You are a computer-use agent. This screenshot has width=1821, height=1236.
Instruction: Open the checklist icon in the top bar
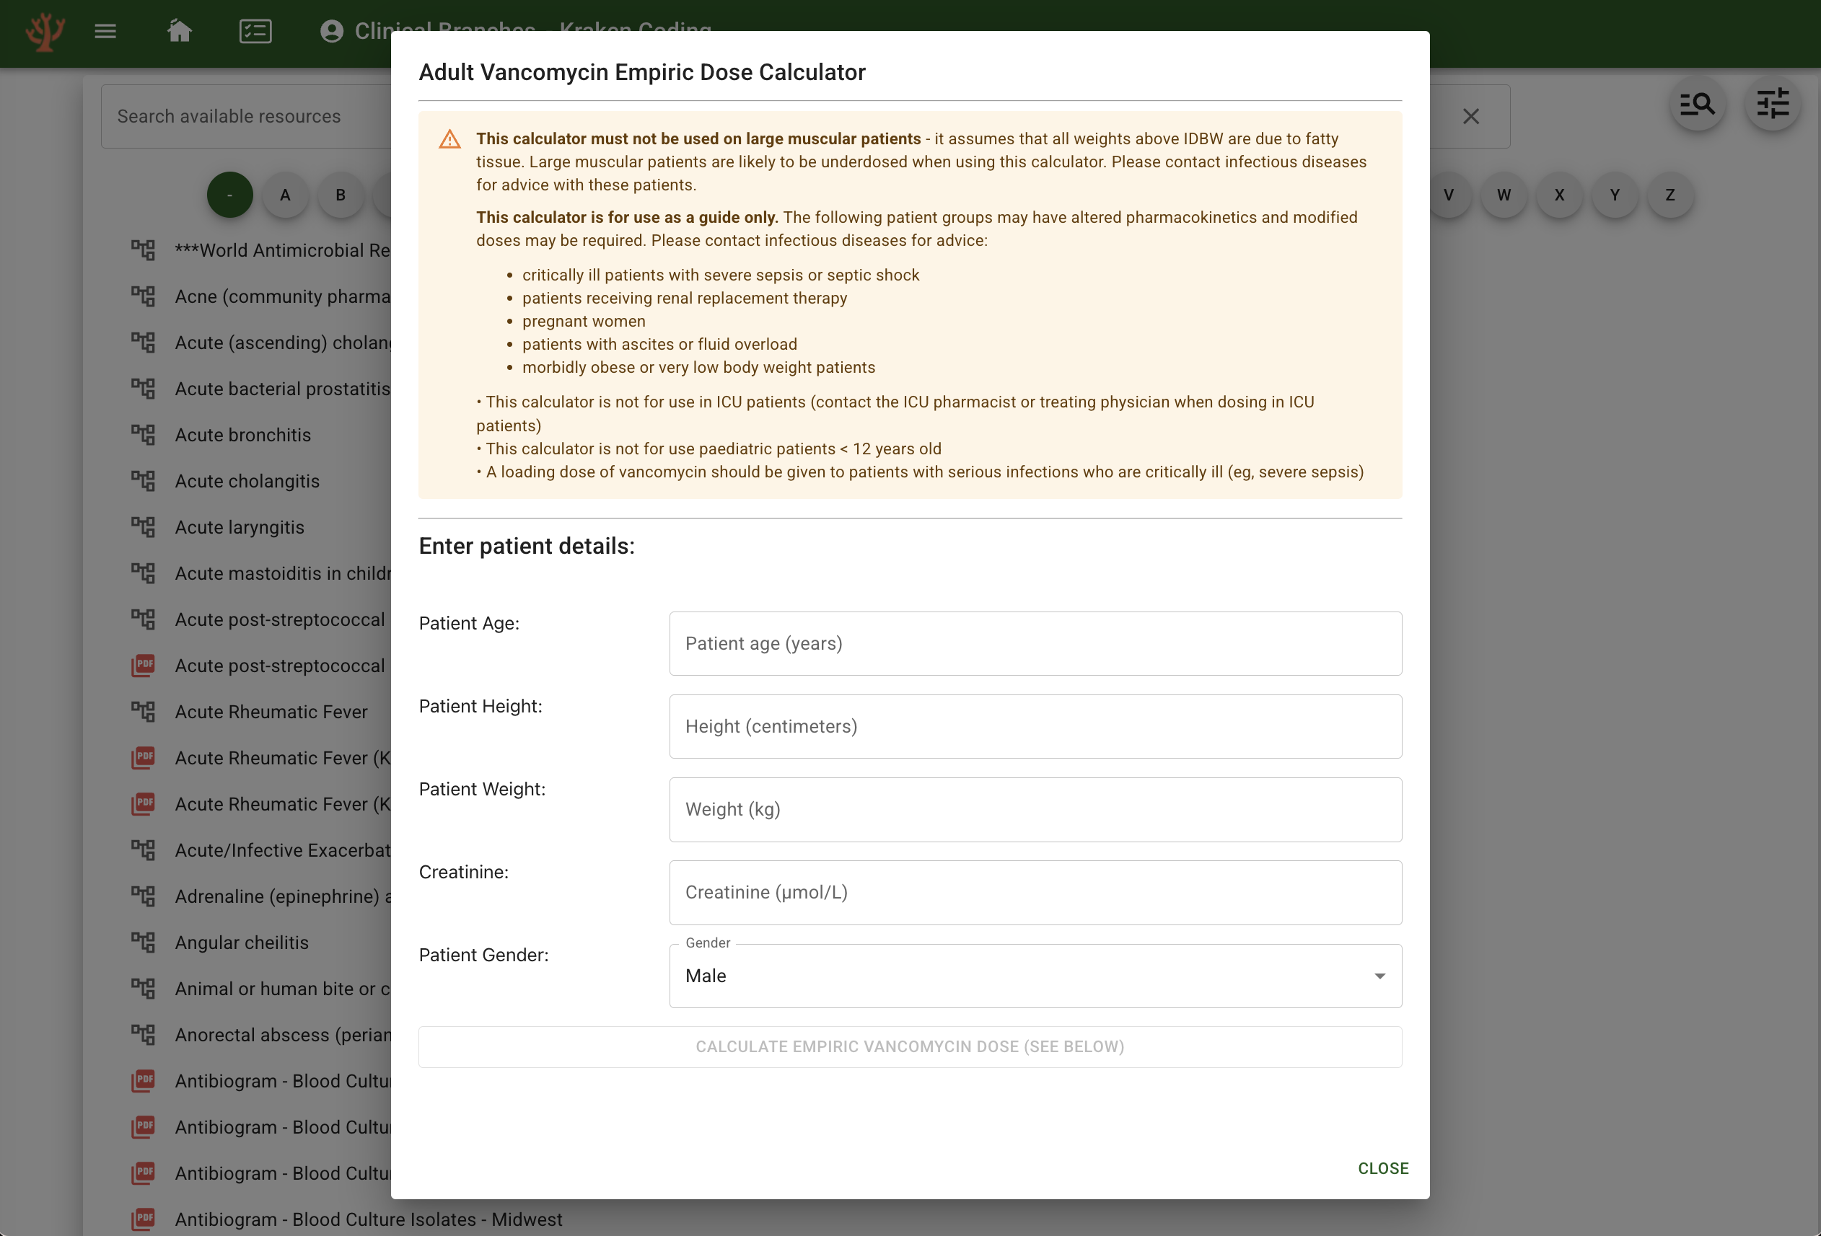pos(255,31)
